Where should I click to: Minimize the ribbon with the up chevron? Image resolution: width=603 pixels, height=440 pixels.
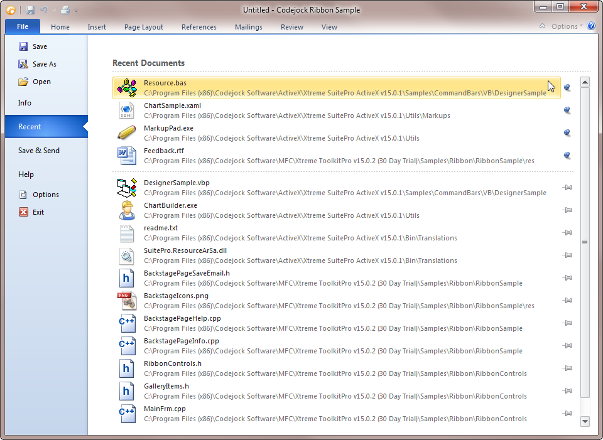tap(542, 26)
